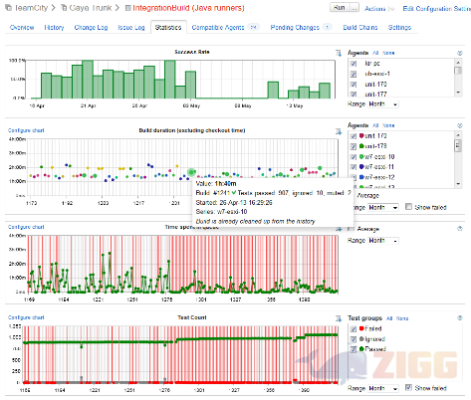
Task: Open the Build Chains tab
Action: pos(360,28)
